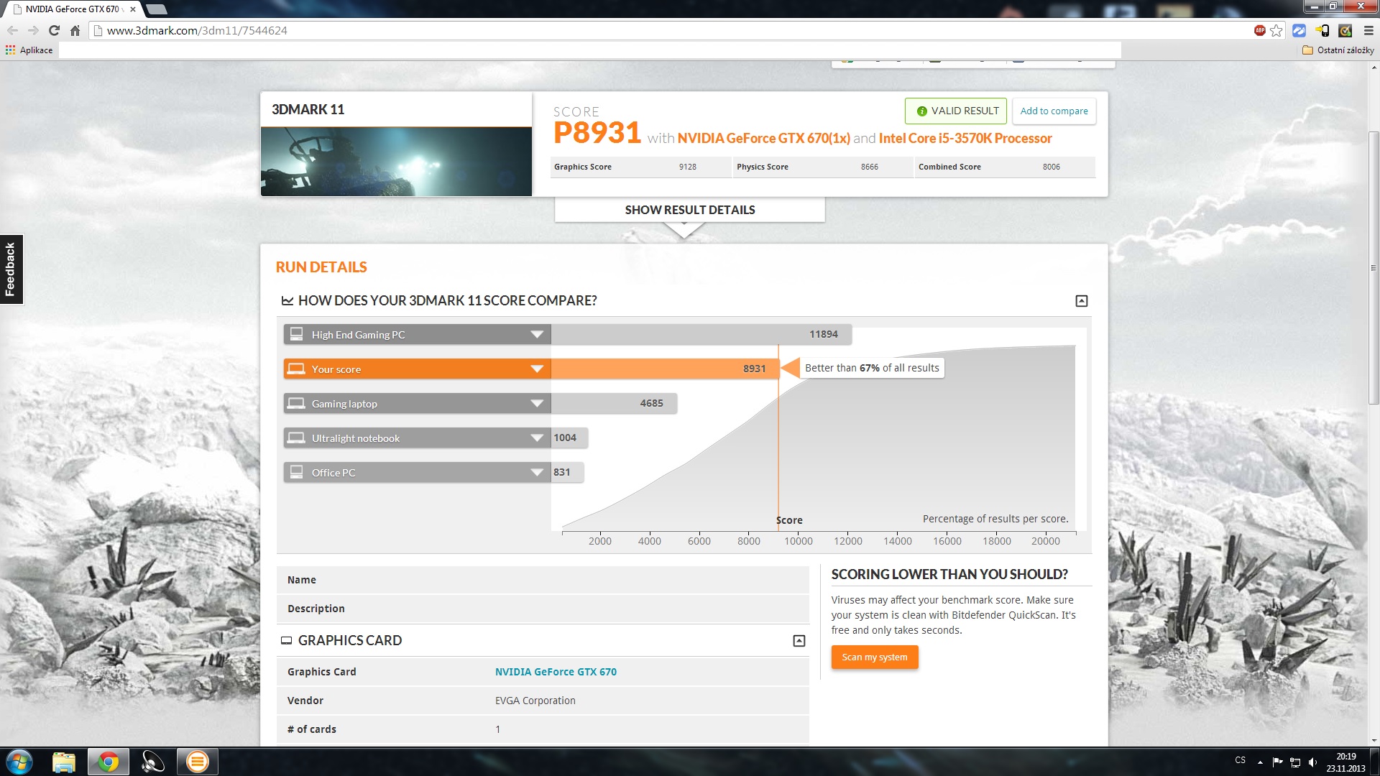The image size is (1380, 776).
Task: Open the Chrome hamburger menu
Action: tap(1368, 30)
